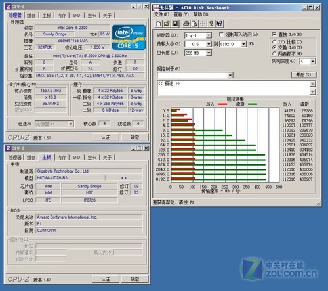Open the 查看(V) menu in ATTO
The width and height of the screenshot is (328, 291).
181,14
